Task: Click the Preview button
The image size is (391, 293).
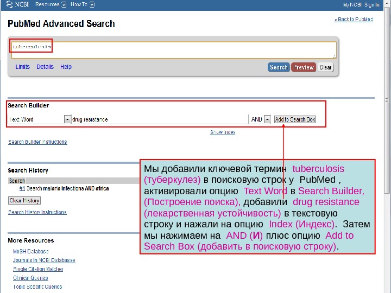Action: (x=304, y=67)
